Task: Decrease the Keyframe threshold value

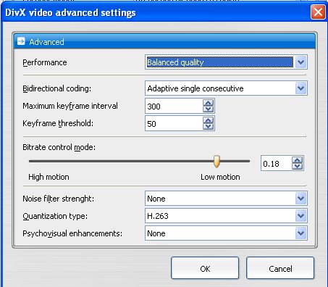Action: (209, 127)
